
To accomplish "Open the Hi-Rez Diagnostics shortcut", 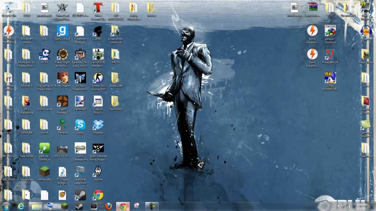I will point(80,82).
